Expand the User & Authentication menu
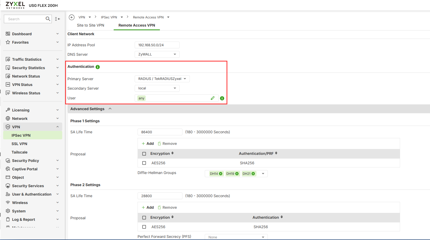 [x=33, y=194]
